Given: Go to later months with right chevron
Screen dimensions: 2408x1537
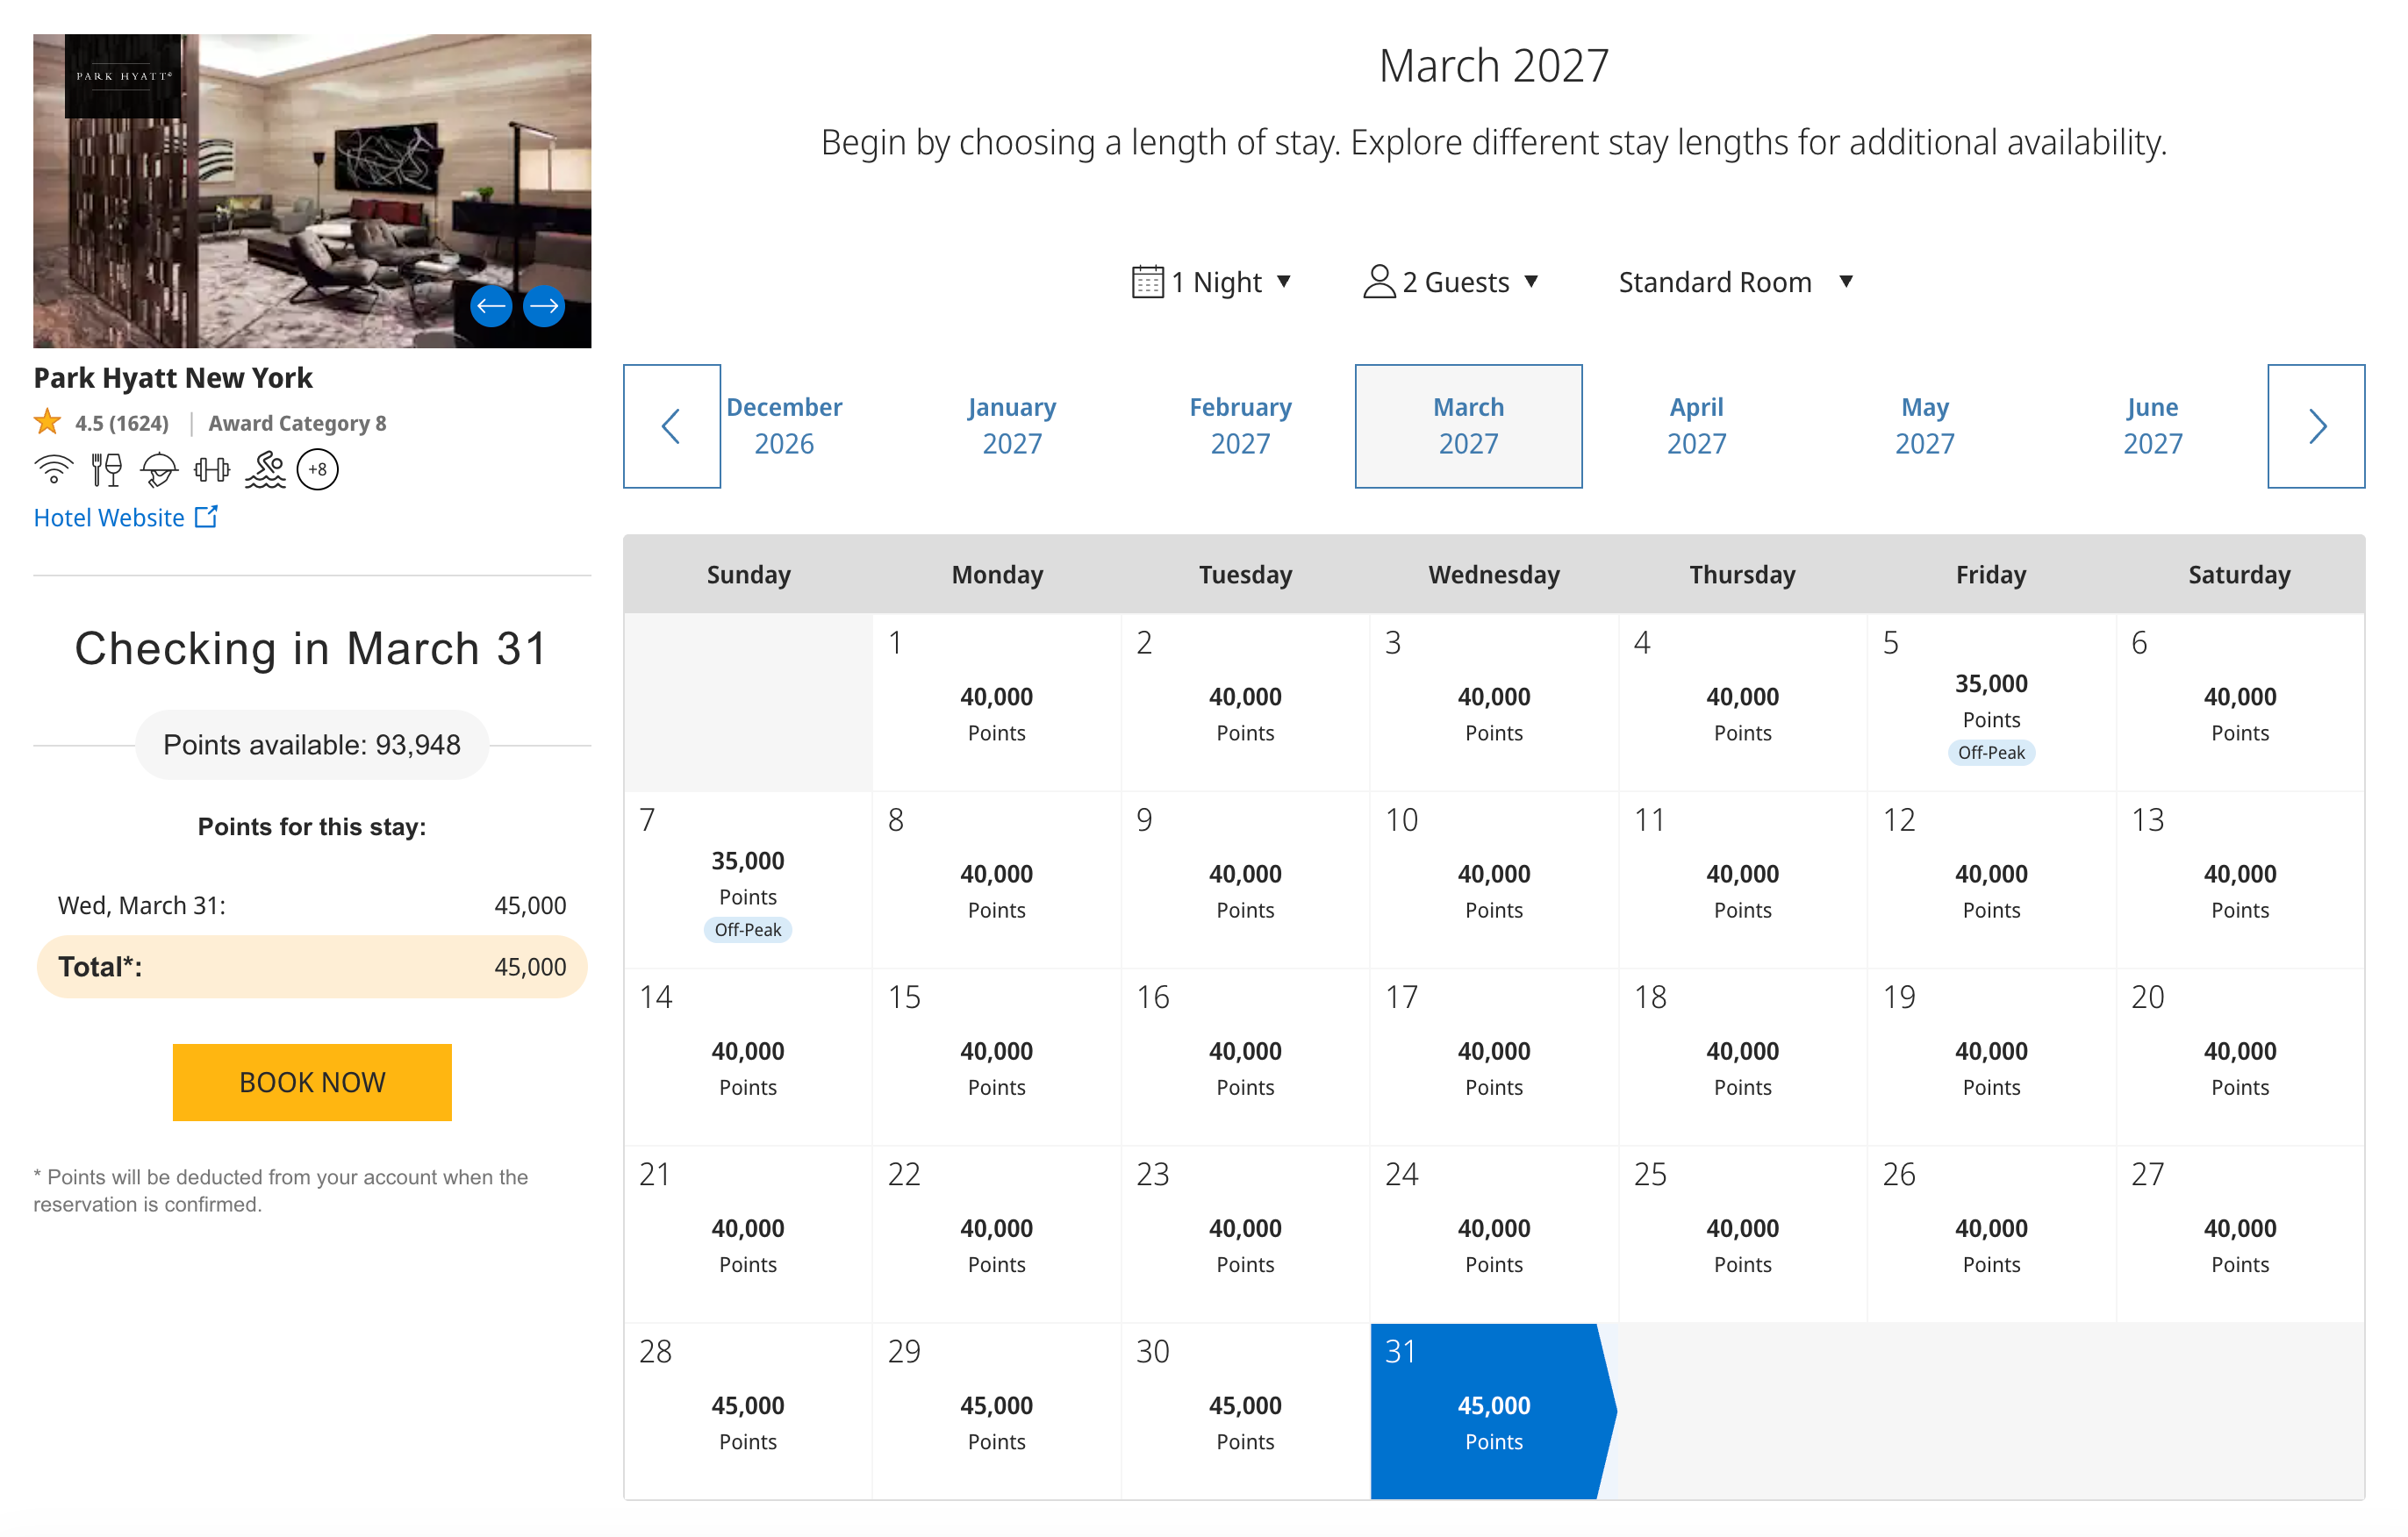Looking at the screenshot, I should pyautogui.click(x=2316, y=426).
